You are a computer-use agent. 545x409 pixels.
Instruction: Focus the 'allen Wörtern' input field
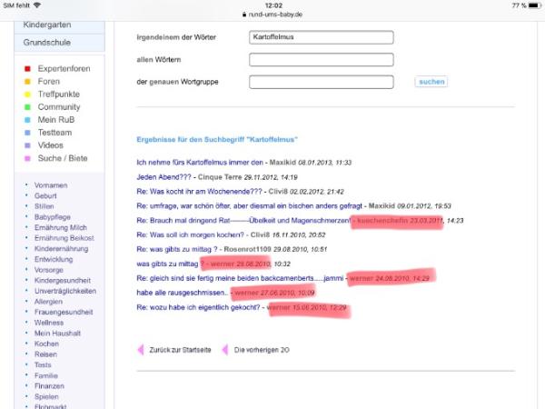click(322, 59)
